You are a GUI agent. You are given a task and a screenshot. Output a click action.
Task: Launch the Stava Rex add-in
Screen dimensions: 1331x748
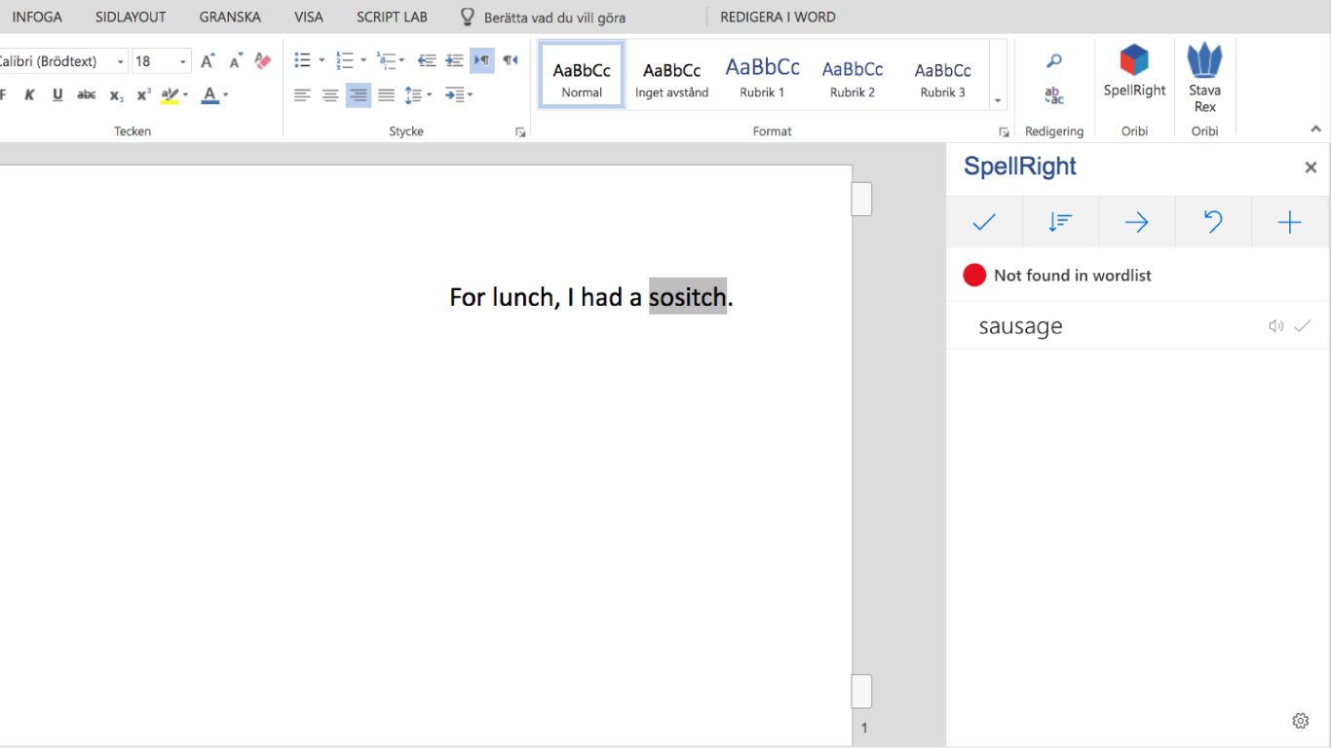point(1205,78)
